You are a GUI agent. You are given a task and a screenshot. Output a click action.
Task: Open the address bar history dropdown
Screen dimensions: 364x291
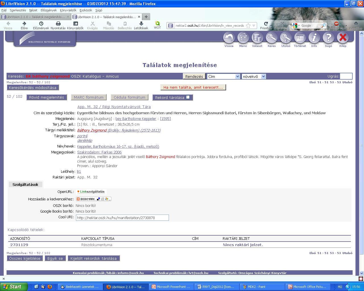[x=254, y=26]
